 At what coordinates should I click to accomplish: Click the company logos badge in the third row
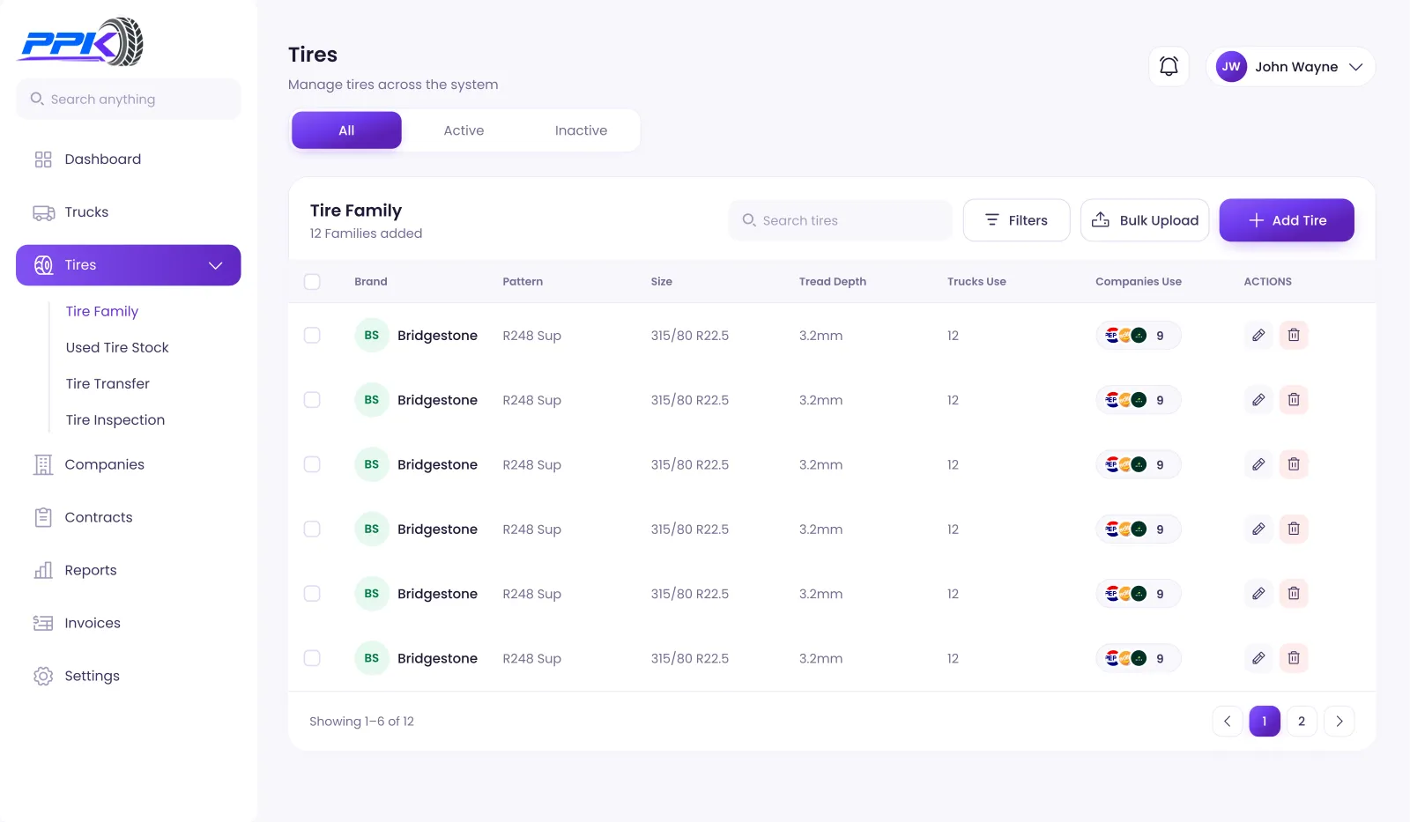pyautogui.click(x=1138, y=464)
